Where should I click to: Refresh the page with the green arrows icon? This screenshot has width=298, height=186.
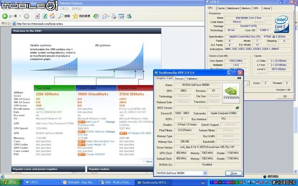tap(45, 16)
